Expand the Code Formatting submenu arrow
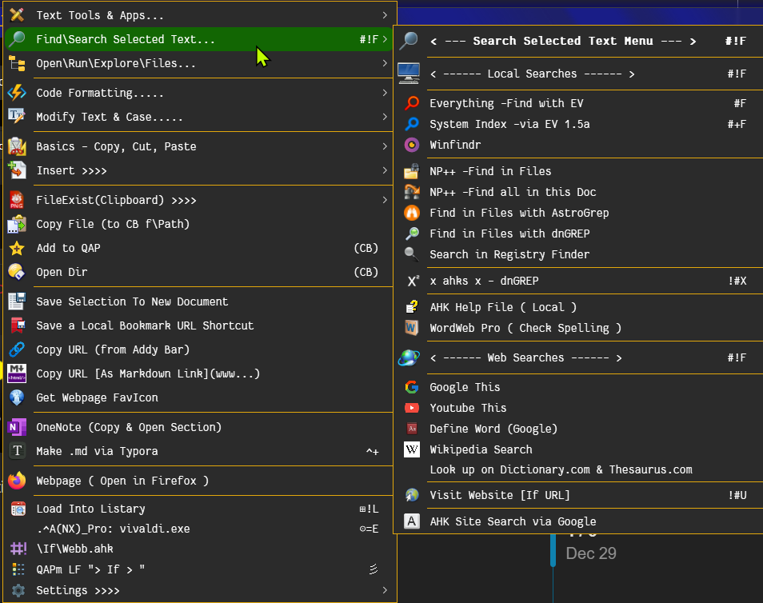This screenshot has height=603, width=763. pos(385,94)
